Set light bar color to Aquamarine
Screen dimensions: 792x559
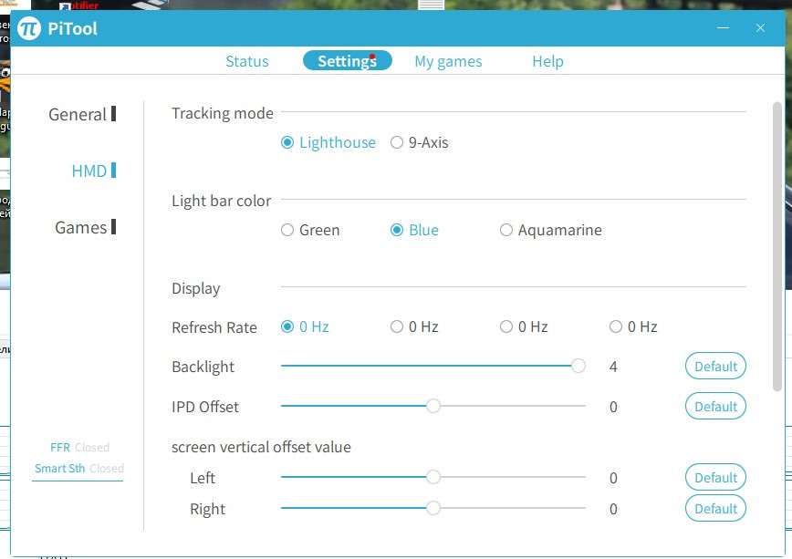(506, 230)
